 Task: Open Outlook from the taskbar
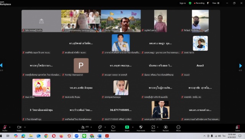[39, 136]
